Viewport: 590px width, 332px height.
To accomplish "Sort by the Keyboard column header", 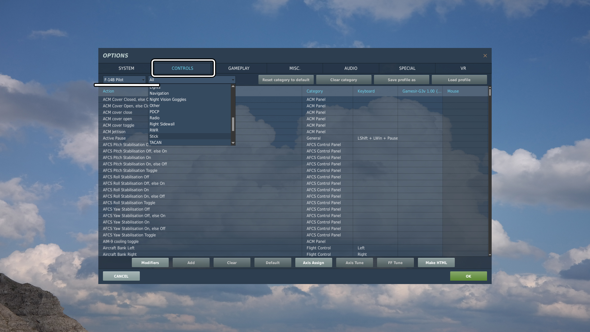I will point(366,91).
